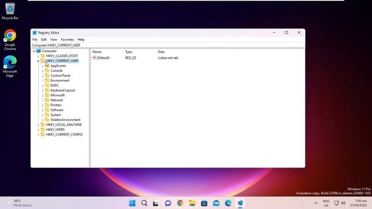This screenshot has width=372, height=209.
Task: Expand HKEY_USERS chevron
Action: pyautogui.click(x=38, y=129)
